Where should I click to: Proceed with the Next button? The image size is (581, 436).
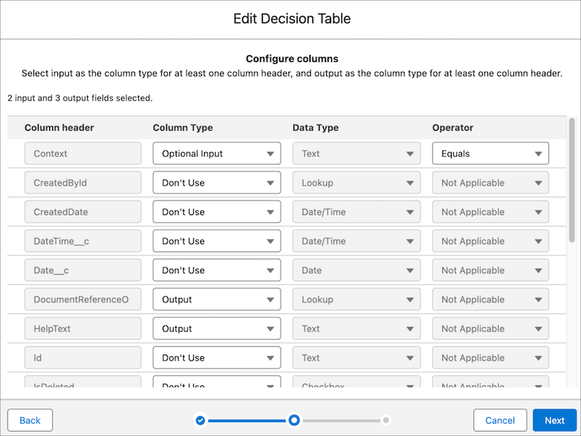tap(554, 420)
